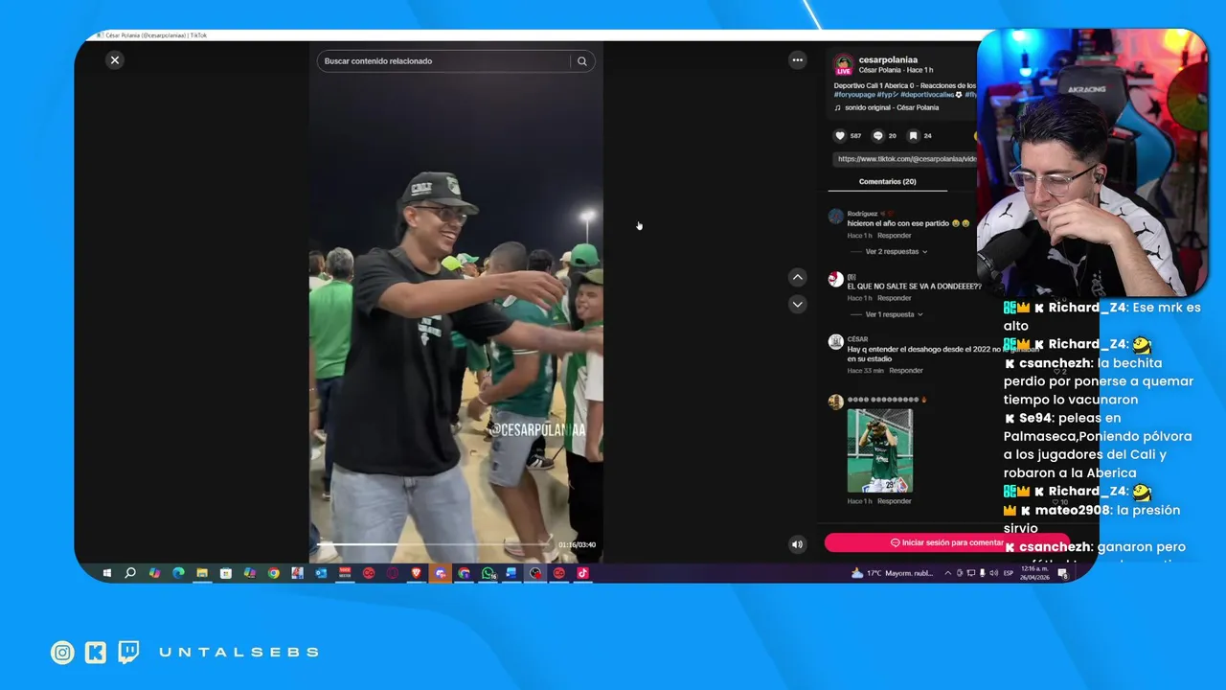The height and width of the screenshot is (690, 1226).
Task: Open the green jersey photo in the comment
Action: pos(880,450)
